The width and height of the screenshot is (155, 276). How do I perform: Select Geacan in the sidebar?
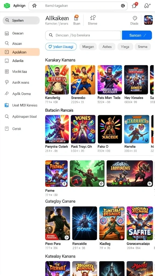pos(18,33)
